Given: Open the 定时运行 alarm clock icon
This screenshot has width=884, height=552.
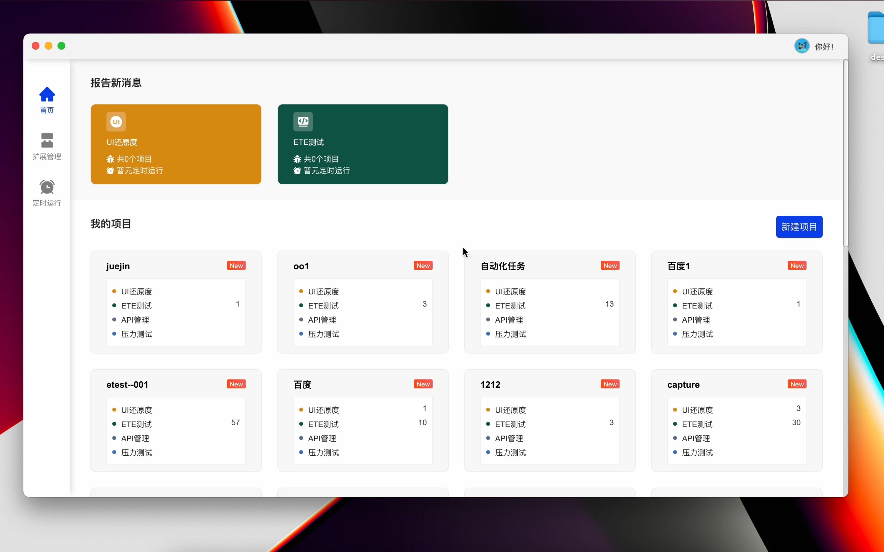Looking at the screenshot, I should point(47,187).
